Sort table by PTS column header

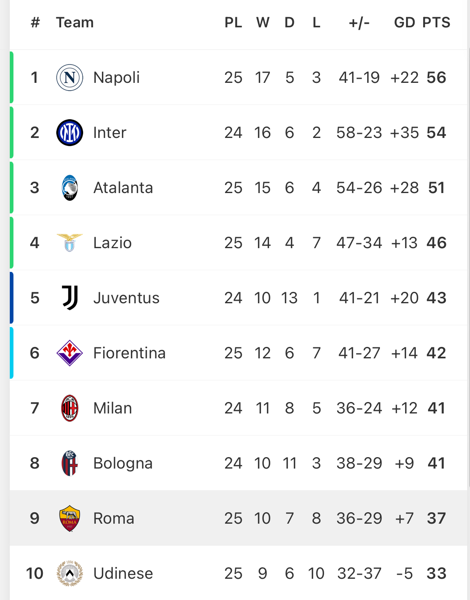click(436, 22)
